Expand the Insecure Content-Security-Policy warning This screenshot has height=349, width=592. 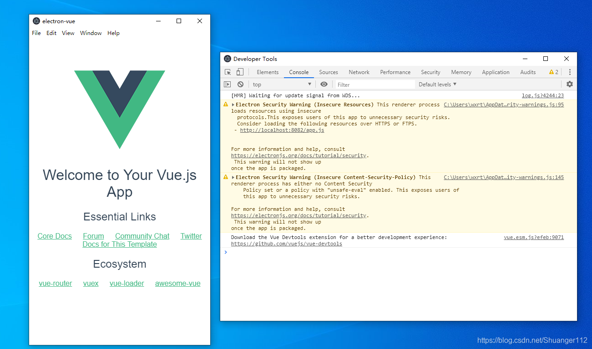232,177
